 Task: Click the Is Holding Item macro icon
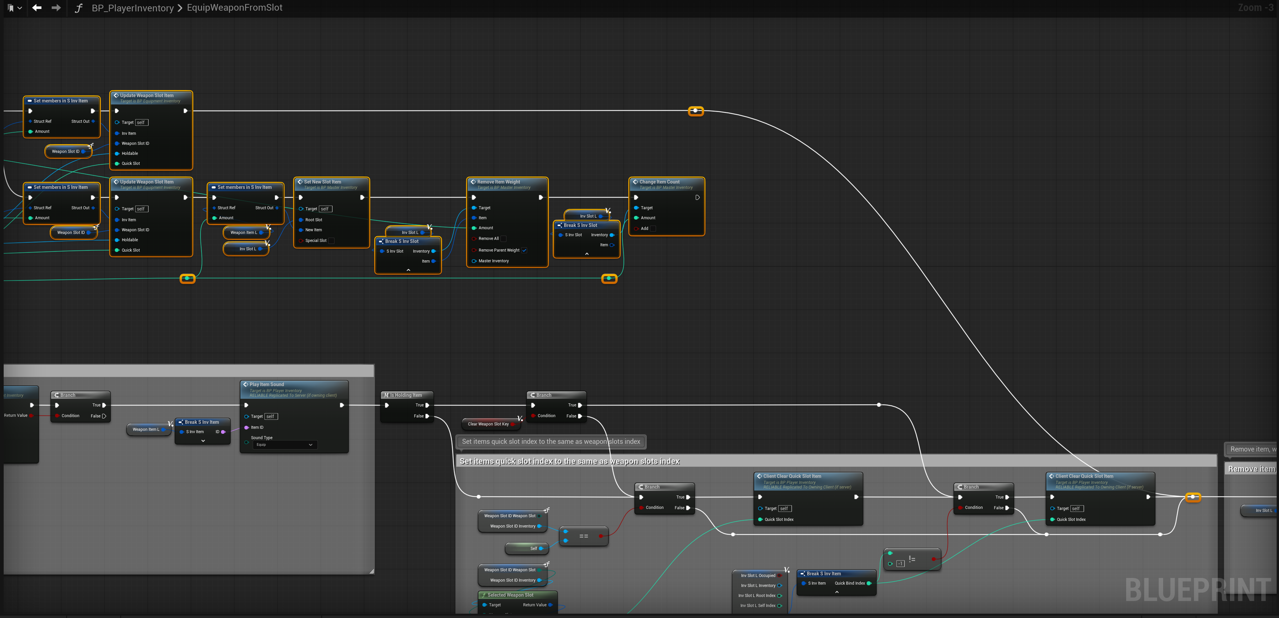386,395
